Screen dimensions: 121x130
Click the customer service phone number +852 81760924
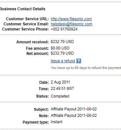[64, 29]
